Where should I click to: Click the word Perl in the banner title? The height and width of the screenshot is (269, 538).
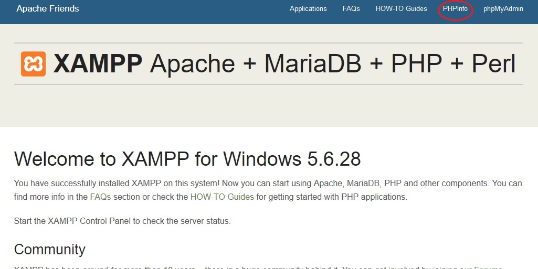point(493,64)
